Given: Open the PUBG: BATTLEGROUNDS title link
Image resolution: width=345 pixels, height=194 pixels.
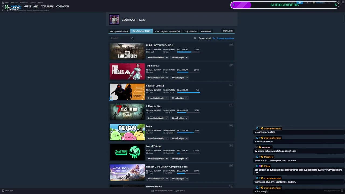Looking at the screenshot, I should 159,45.
